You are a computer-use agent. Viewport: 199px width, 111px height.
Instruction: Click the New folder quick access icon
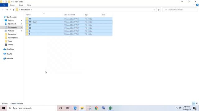click(x=9, y=2)
